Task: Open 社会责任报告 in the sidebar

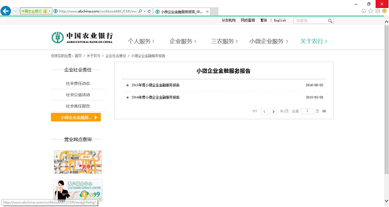Action: tap(78, 106)
